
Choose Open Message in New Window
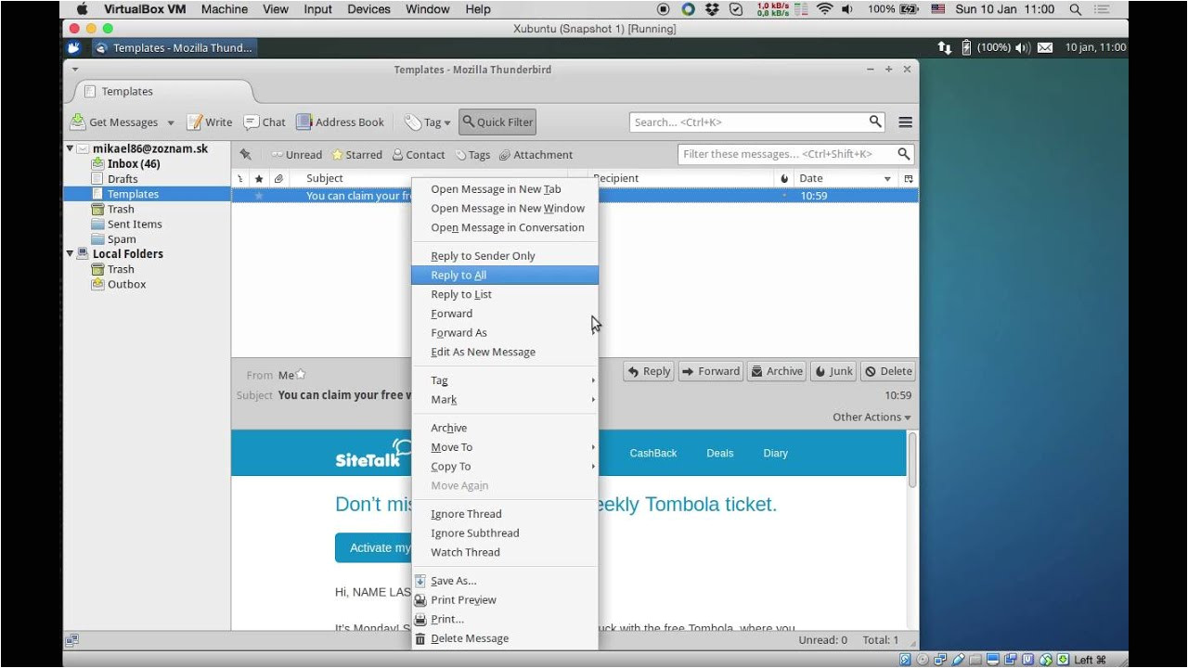[505, 209]
